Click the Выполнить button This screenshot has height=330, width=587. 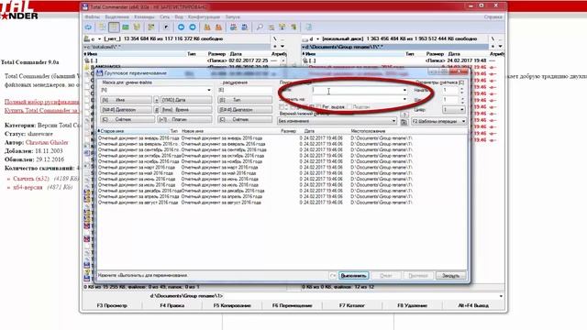click(354, 276)
